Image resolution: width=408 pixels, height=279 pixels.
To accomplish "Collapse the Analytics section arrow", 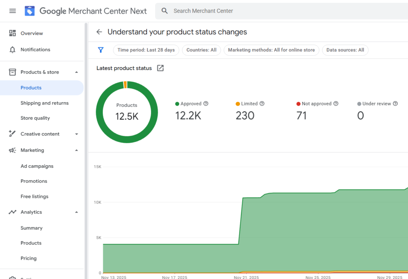I will [x=76, y=212].
